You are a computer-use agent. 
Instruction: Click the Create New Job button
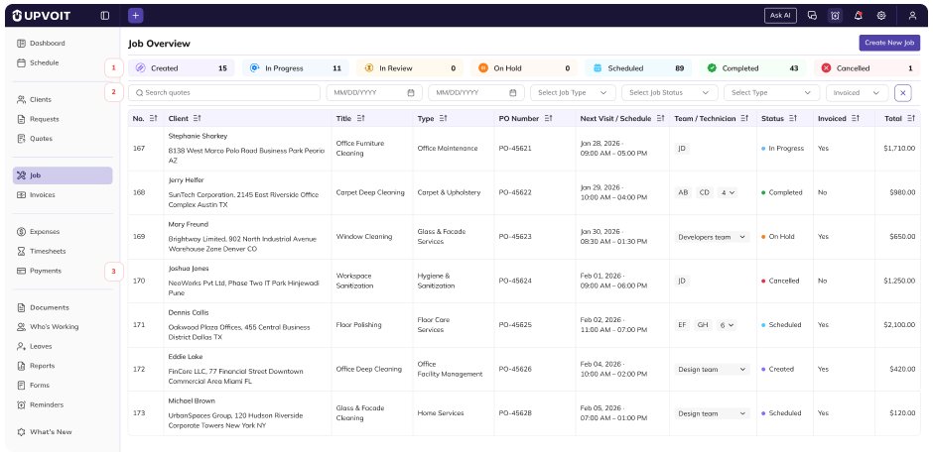(888, 43)
